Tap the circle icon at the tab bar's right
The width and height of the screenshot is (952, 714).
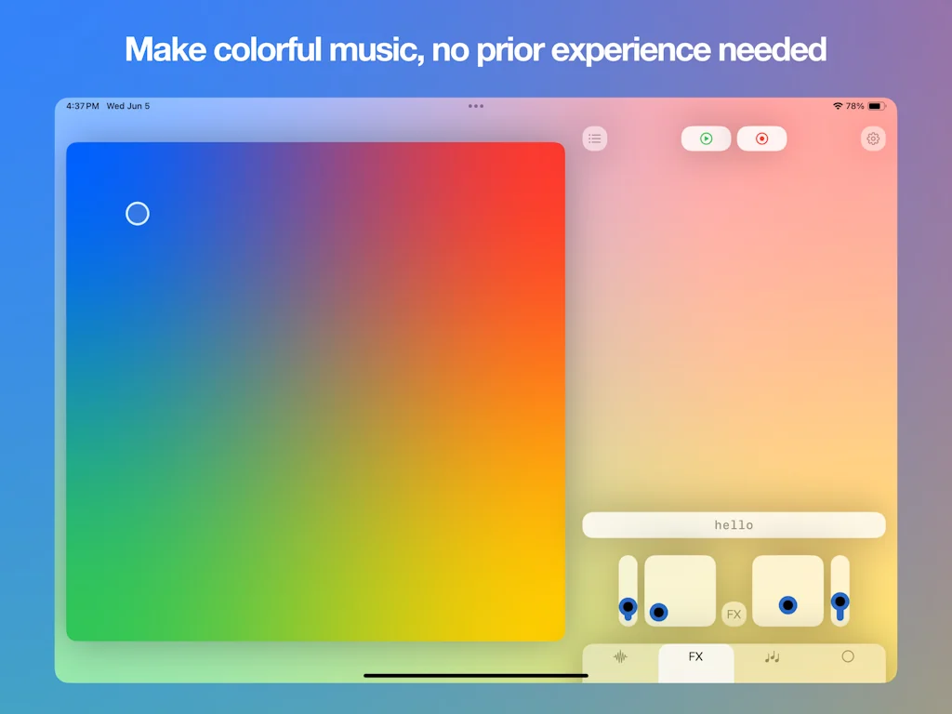pos(848,656)
